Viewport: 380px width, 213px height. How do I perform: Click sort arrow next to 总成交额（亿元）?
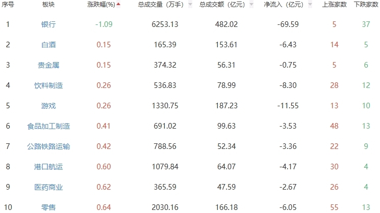coord(251,5)
